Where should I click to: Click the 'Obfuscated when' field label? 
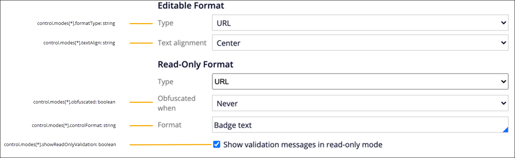pyautogui.click(x=176, y=103)
